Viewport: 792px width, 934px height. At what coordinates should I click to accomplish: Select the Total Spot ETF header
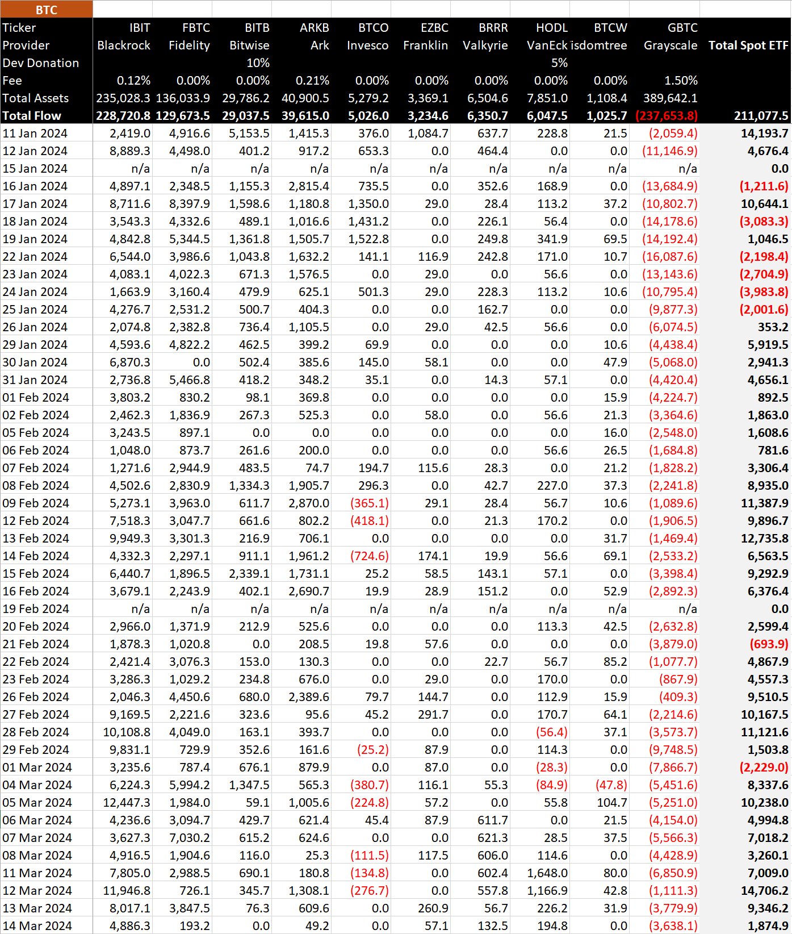(x=748, y=45)
